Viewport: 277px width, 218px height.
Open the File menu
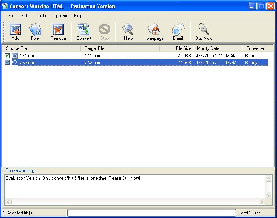[x=11, y=16]
